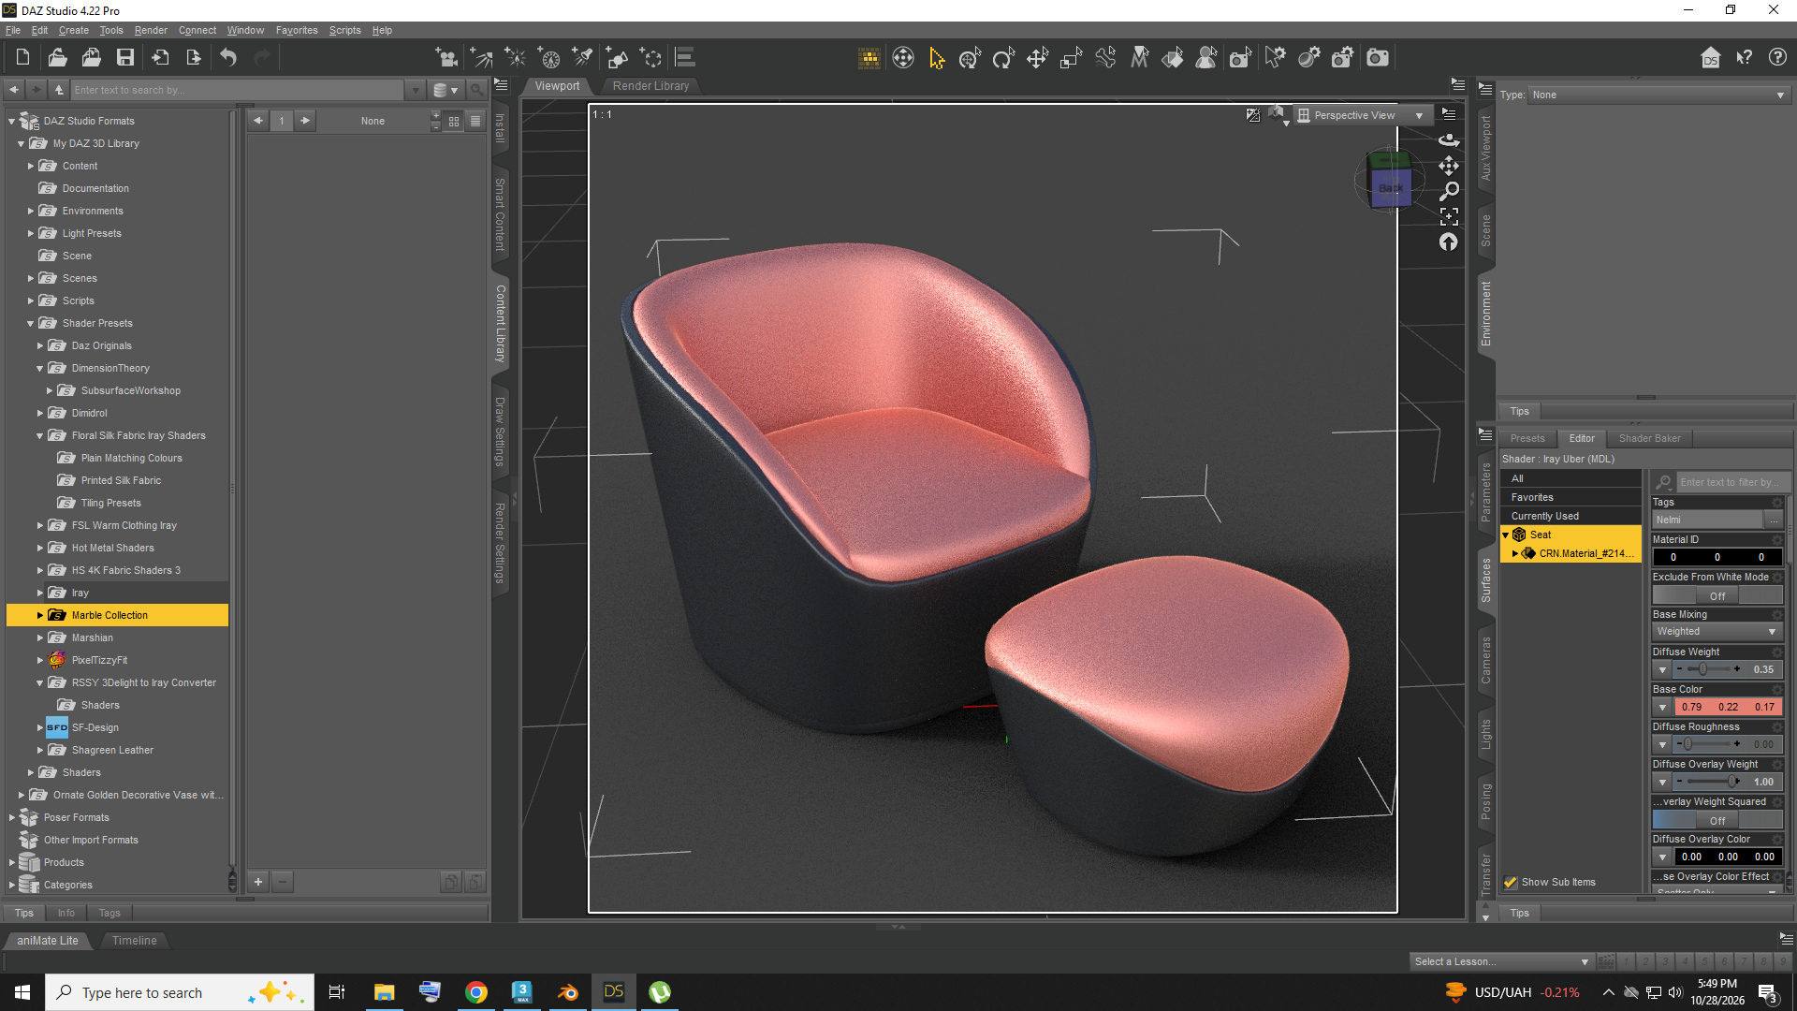This screenshot has width=1797, height=1011.
Task: Open the Scripts menu
Action: 344,30
